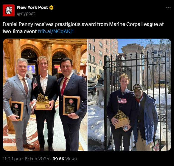Open the @nypost handle link
The height and width of the screenshot is (166, 174).
[x=26, y=13]
